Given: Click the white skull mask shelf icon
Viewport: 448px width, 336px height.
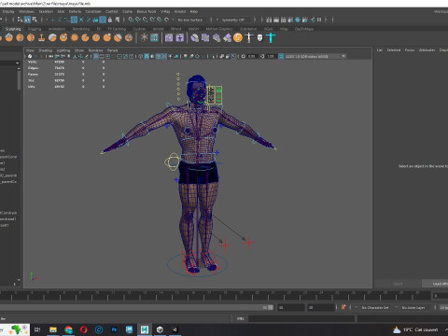Looking at the screenshot, I should [x=259, y=38].
